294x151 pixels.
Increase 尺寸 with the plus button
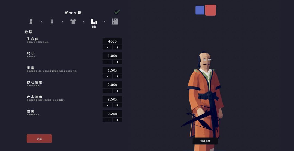coord(117,62)
